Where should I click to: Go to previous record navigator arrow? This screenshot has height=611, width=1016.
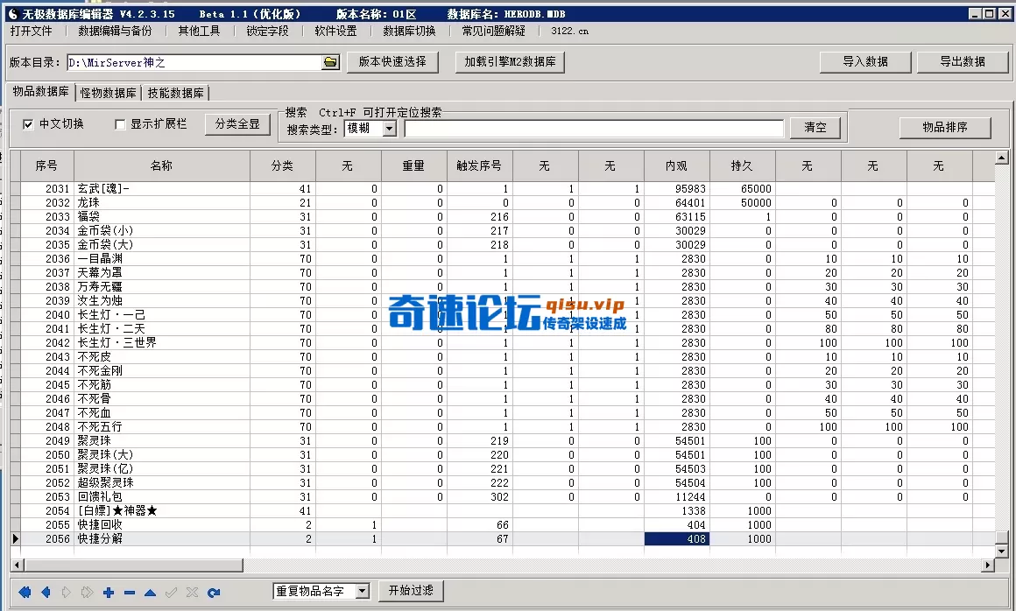46,593
